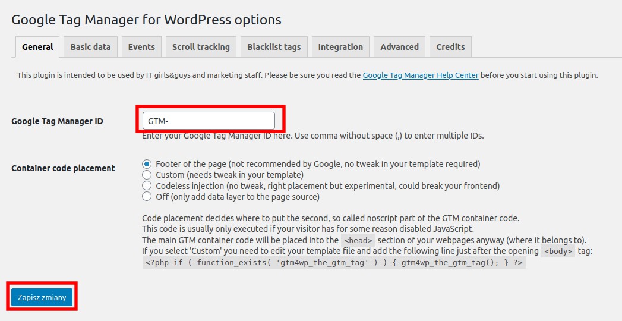
Task: Switch to the Integration tab
Action: [340, 47]
